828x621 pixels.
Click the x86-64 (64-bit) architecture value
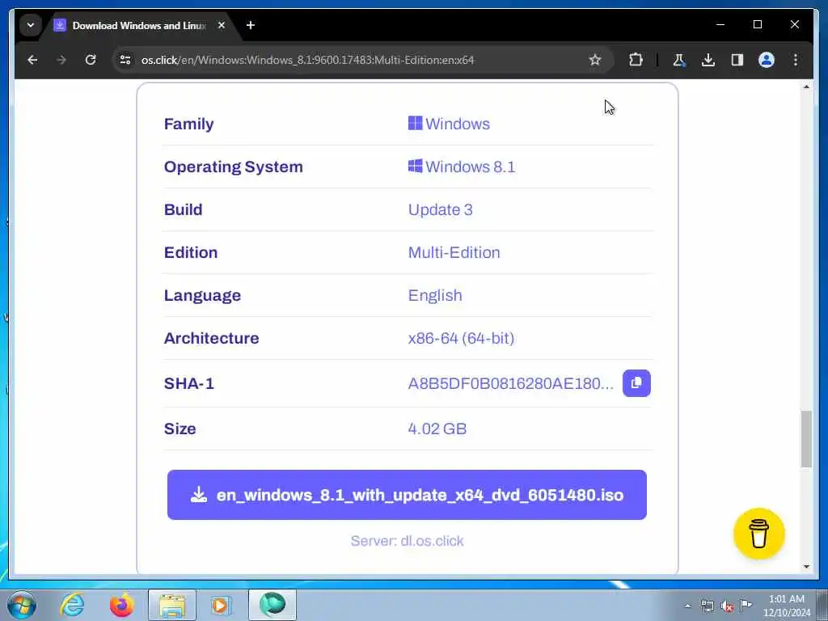click(461, 338)
